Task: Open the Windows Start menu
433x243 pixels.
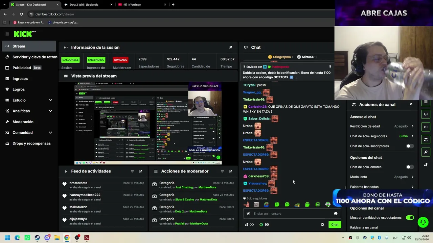Action: [x=7, y=238]
